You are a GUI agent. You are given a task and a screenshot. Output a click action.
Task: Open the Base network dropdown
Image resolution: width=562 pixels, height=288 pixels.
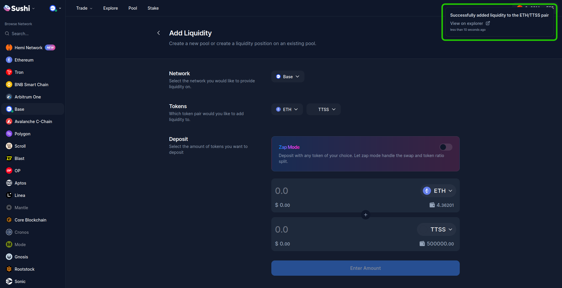tap(288, 76)
